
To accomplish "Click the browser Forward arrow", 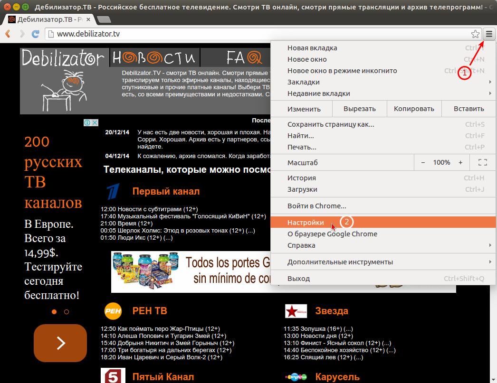I will tap(22, 34).
